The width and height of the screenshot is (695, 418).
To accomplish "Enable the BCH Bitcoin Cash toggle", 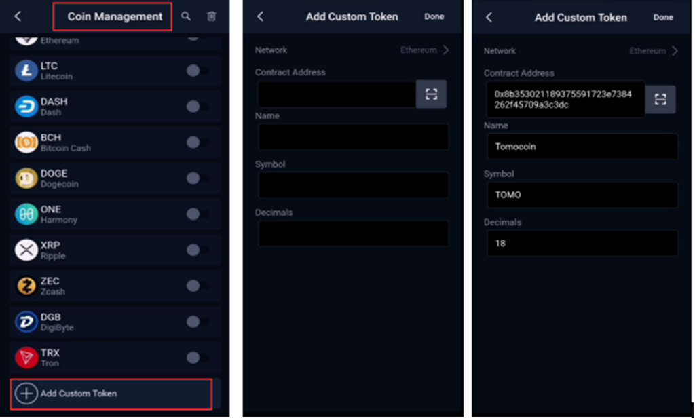I will pos(198,142).
